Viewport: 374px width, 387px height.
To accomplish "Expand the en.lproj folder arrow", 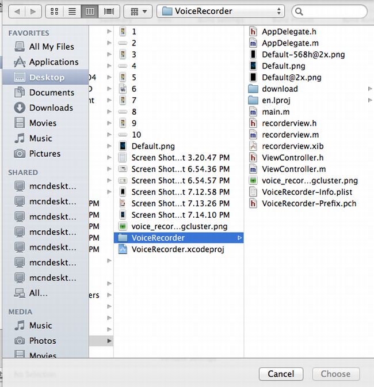I will (370, 100).
